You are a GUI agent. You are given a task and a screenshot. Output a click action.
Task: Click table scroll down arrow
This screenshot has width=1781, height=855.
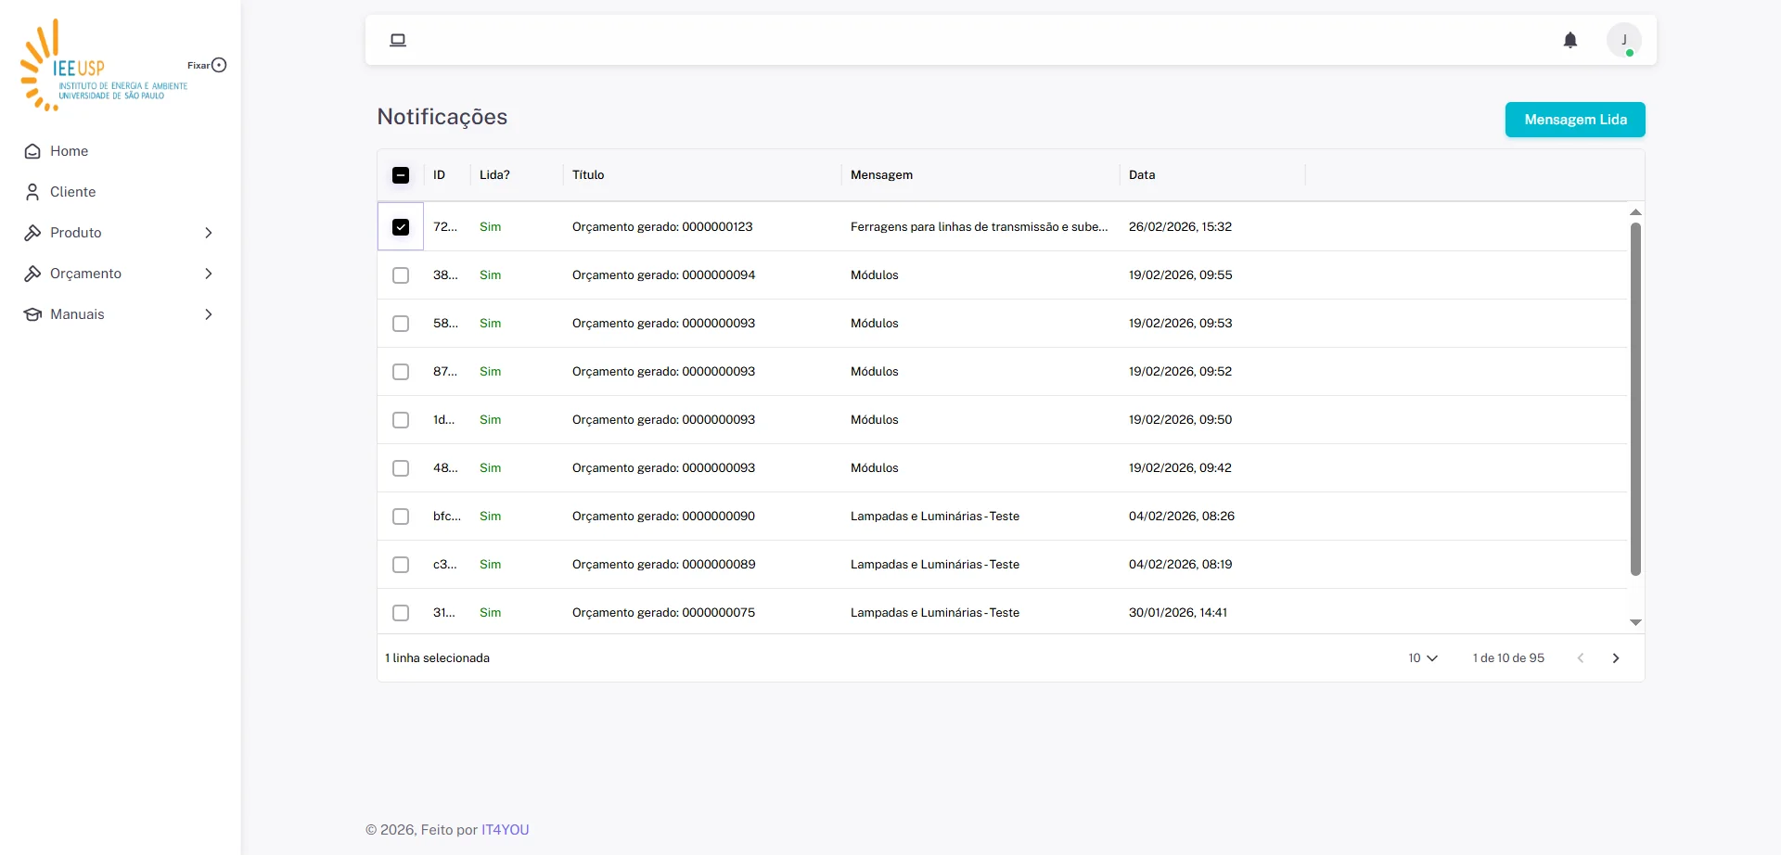pyautogui.click(x=1636, y=622)
